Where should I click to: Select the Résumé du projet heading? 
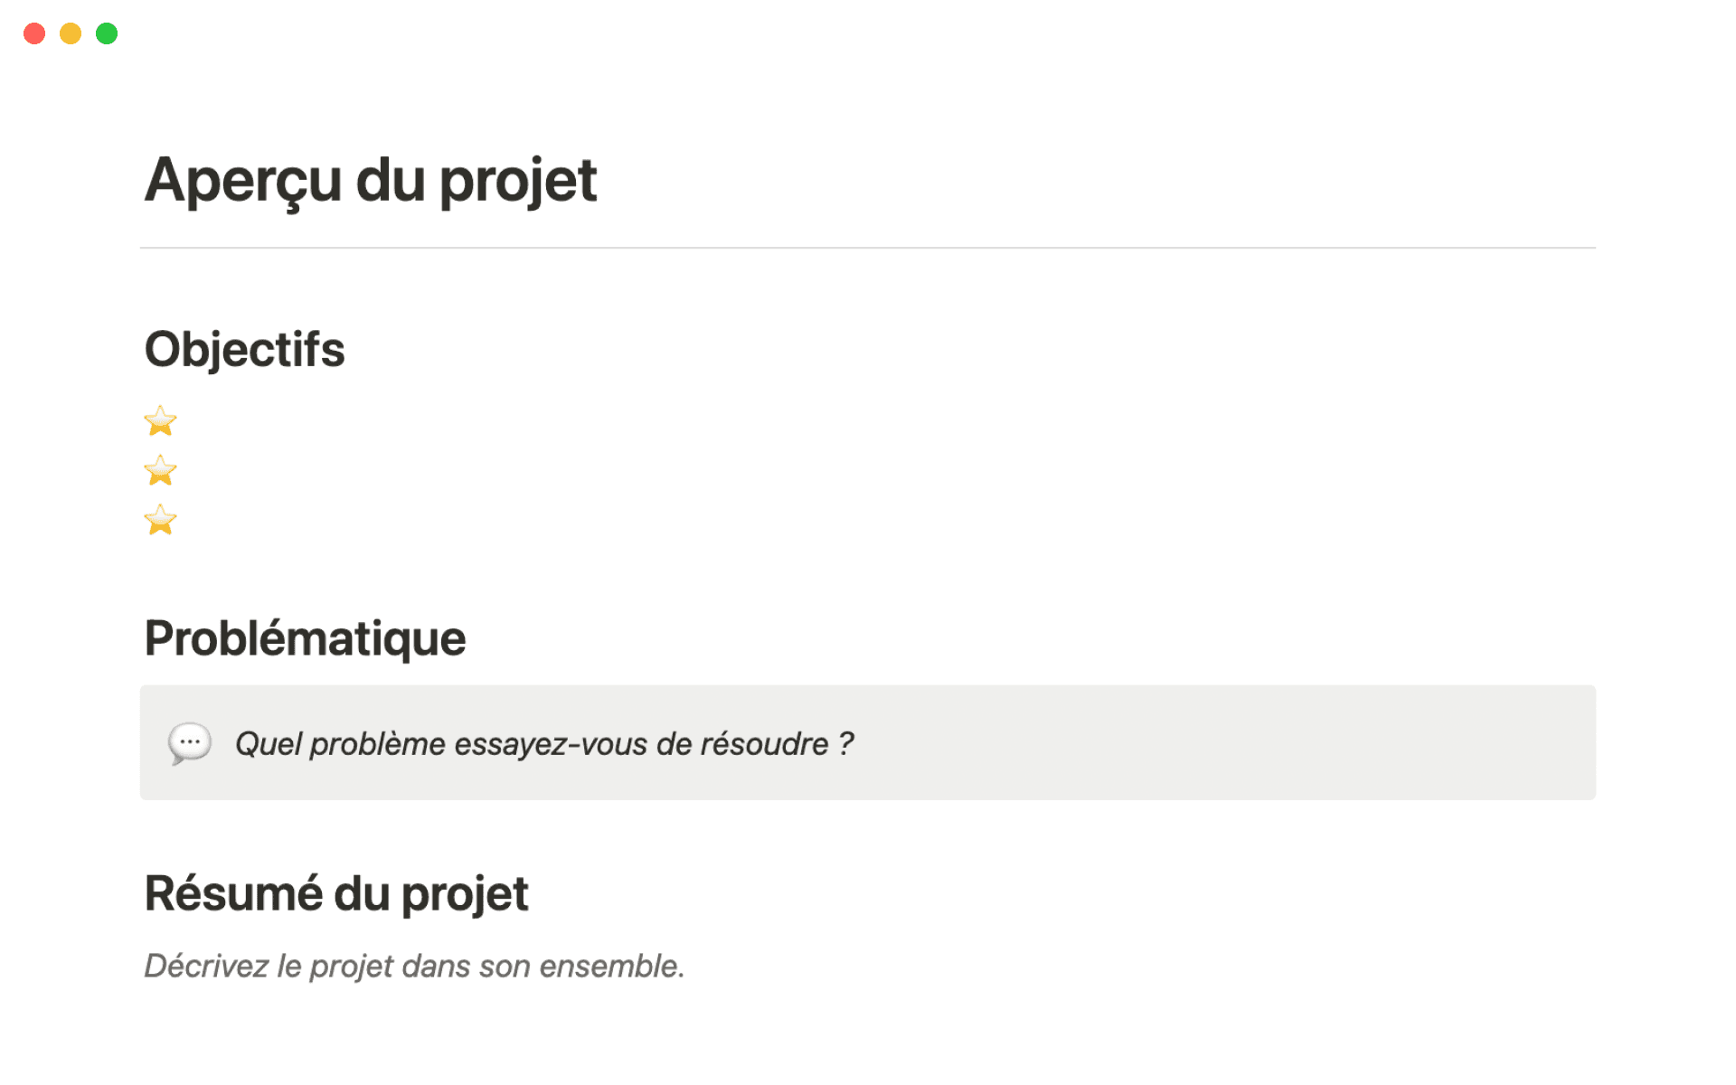(336, 893)
